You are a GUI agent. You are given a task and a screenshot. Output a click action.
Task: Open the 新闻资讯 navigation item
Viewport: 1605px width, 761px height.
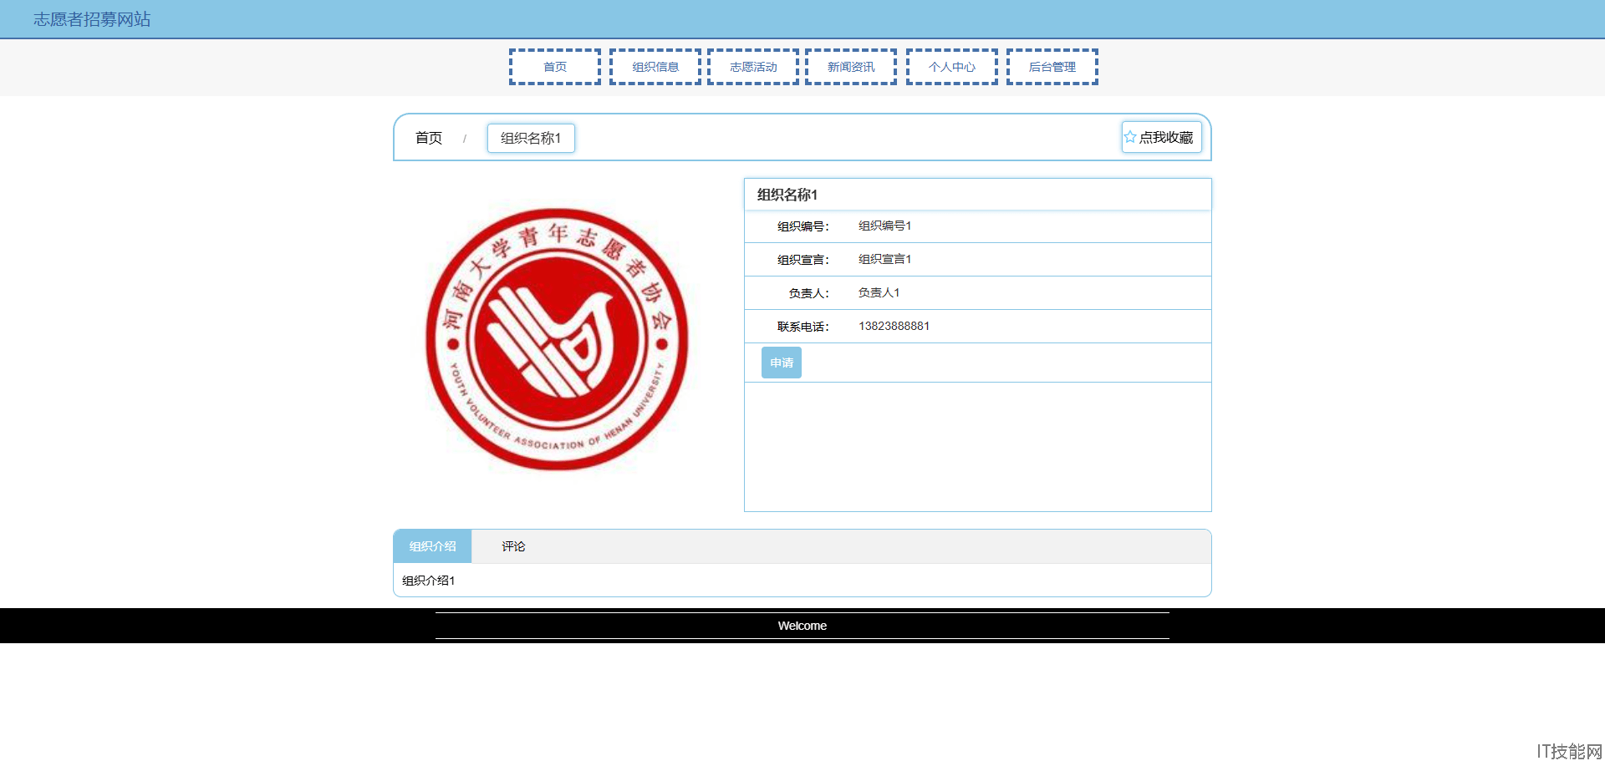(x=851, y=67)
